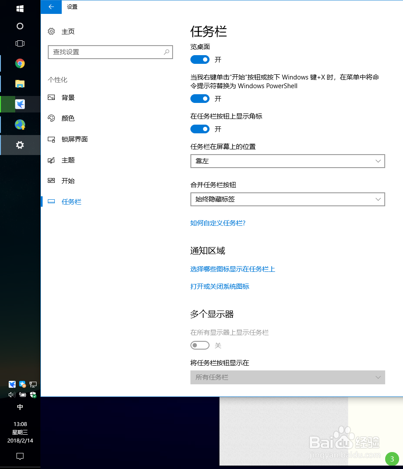Screen dimensions: 403x469
Task: Open Windows Defender from the system tray
Action: coord(33,394)
